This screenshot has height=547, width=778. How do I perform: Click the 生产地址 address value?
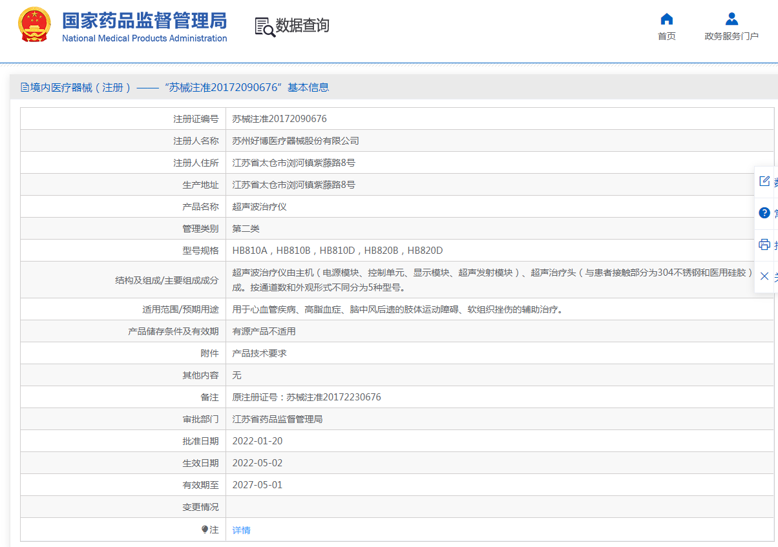point(294,185)
